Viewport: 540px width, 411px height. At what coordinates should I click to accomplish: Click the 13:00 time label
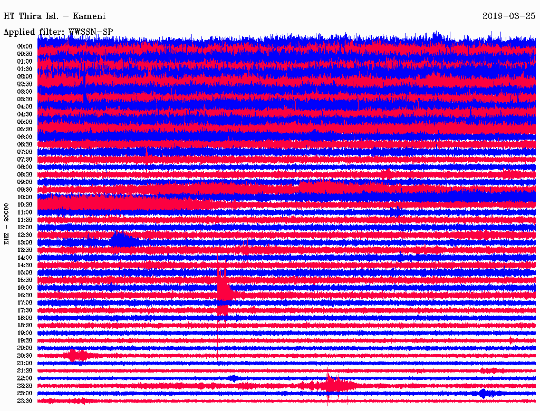(25, 243)
